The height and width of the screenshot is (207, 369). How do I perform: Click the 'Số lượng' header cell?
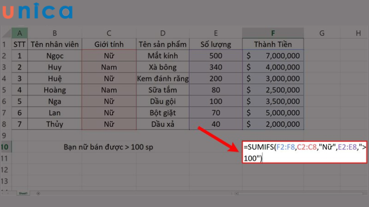[216, 44]
